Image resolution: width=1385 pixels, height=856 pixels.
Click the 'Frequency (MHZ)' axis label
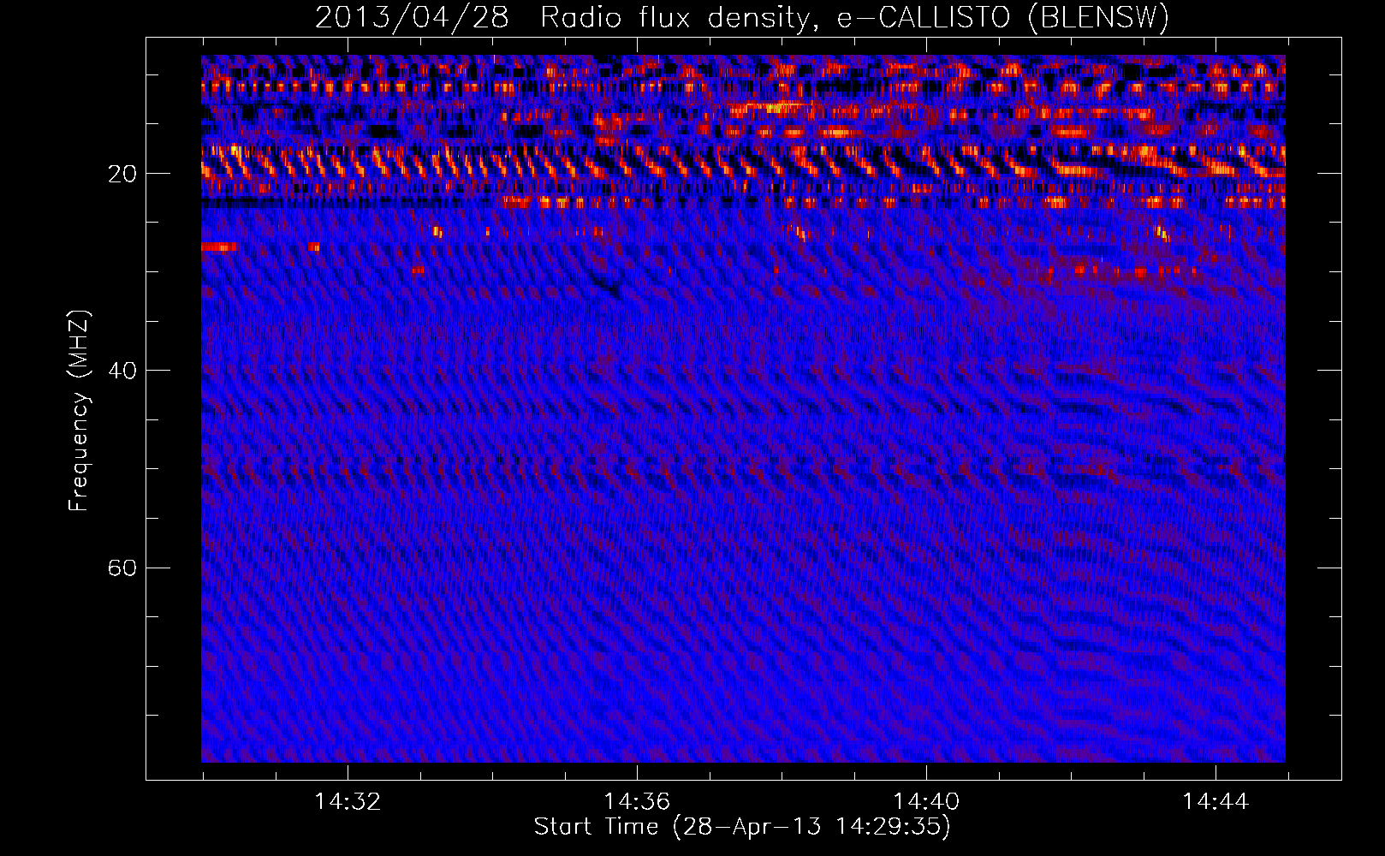coord(78,411)
